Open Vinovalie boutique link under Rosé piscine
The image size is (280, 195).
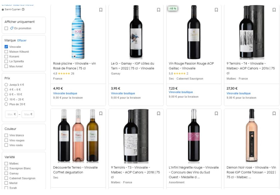tap(65, 93)
